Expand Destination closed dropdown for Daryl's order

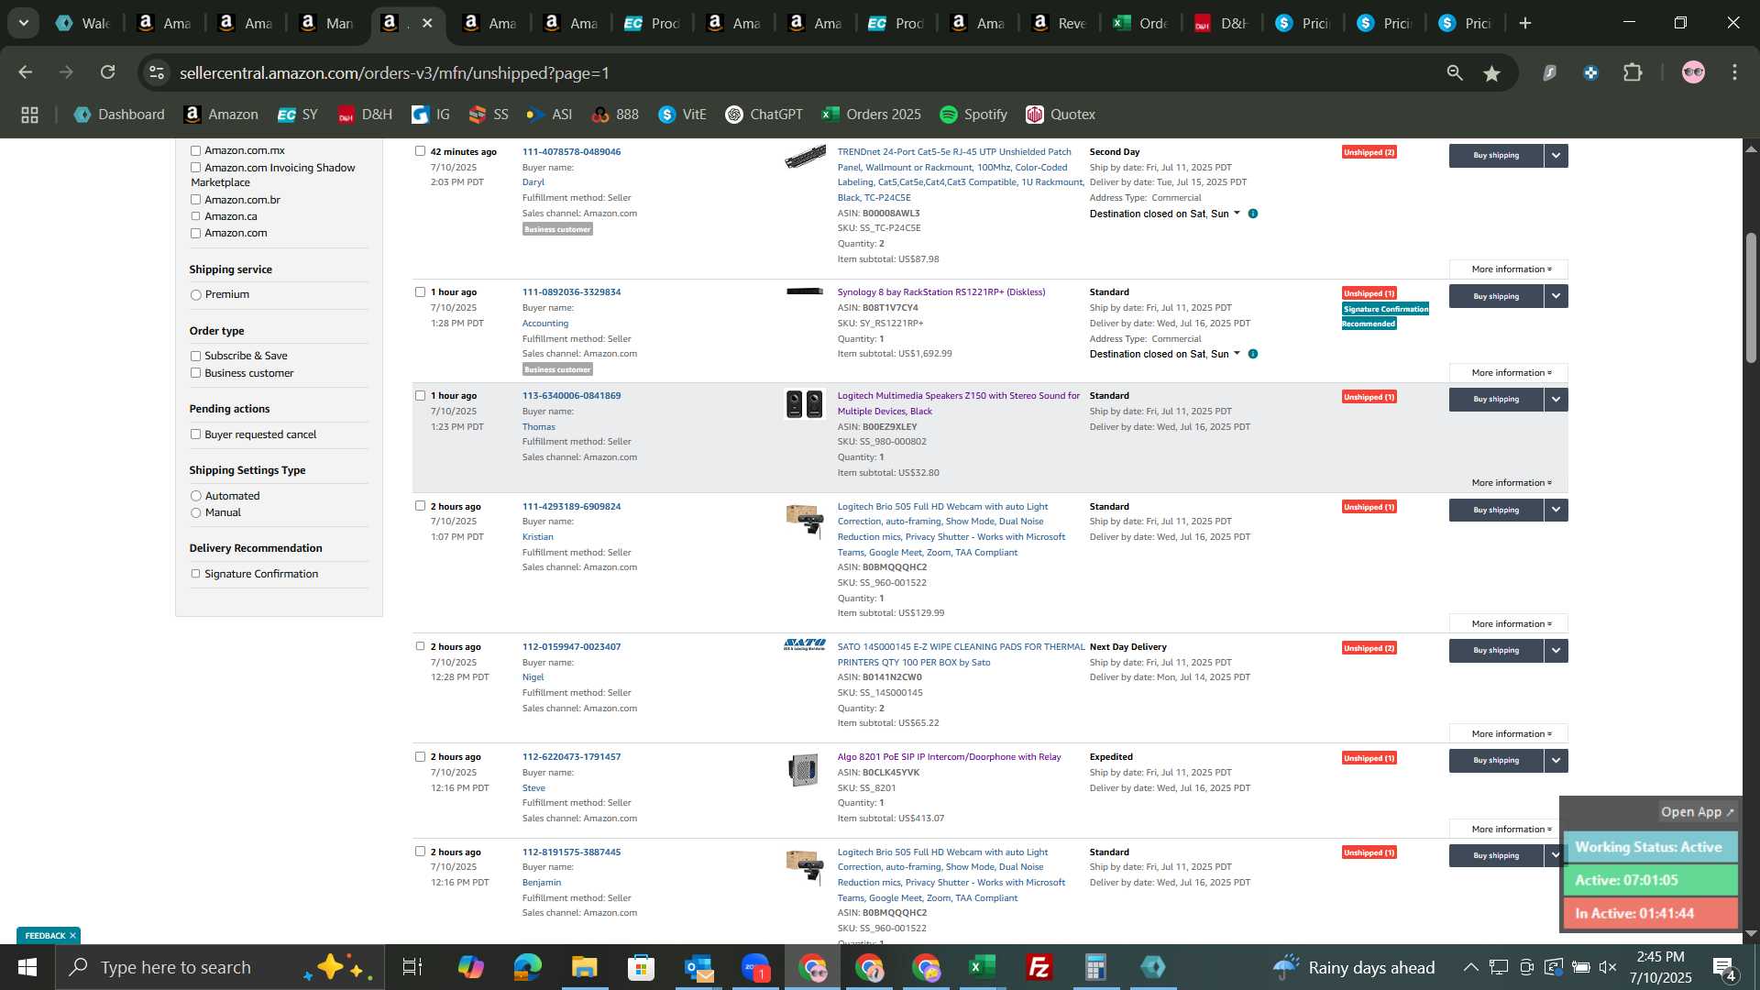1237,214
